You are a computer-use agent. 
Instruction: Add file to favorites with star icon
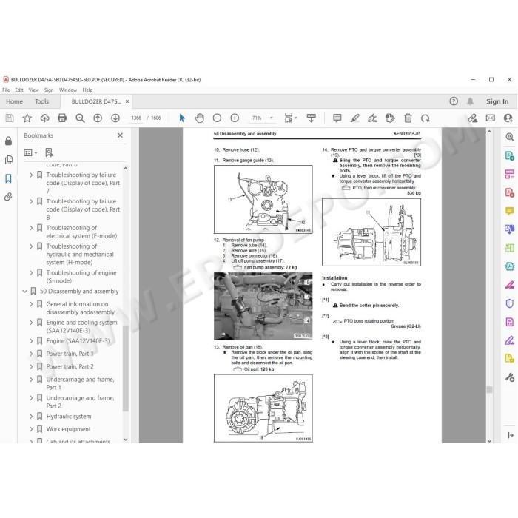27,118
